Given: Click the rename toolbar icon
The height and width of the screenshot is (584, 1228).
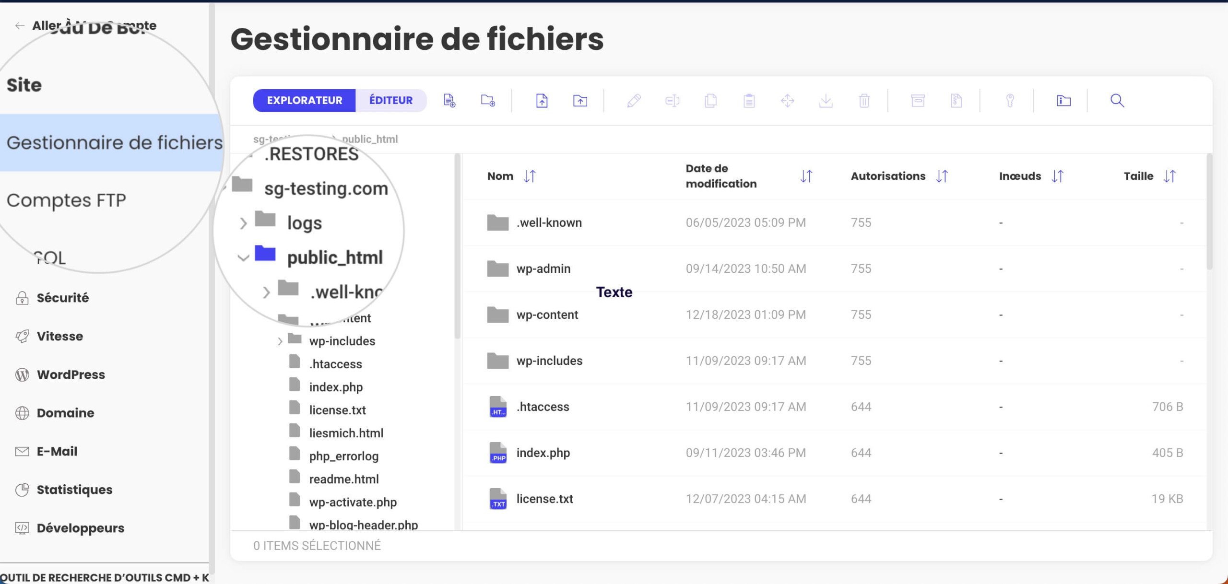Looking at the screenshot, I should (672, 101).
